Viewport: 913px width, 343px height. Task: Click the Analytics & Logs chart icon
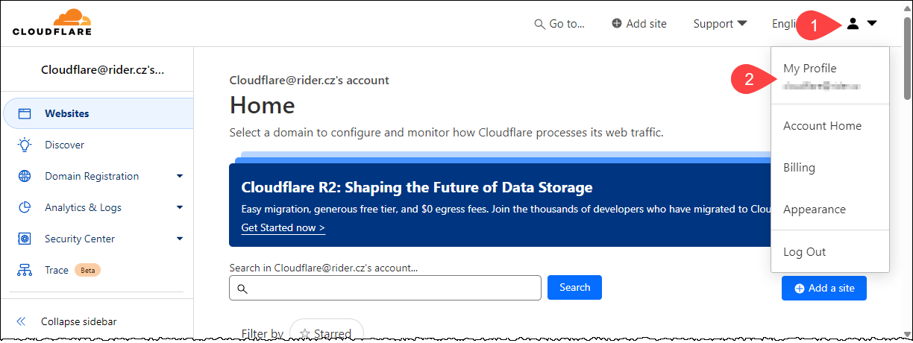[25, 208]
